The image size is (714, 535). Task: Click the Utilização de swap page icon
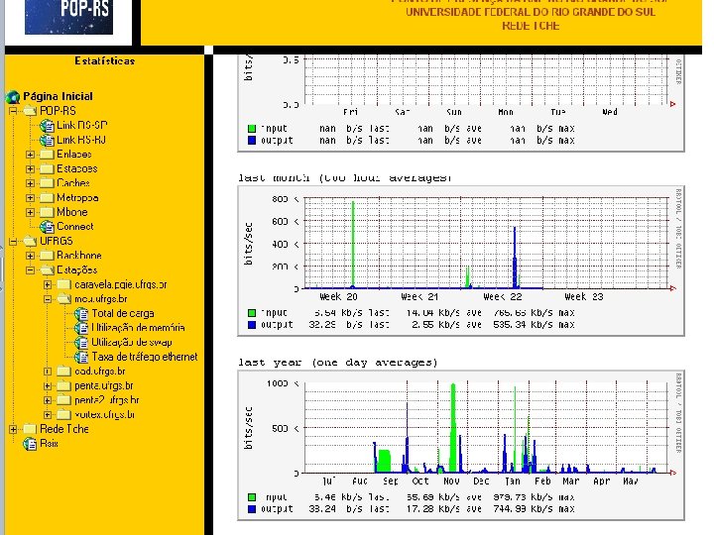click(81, 343)
